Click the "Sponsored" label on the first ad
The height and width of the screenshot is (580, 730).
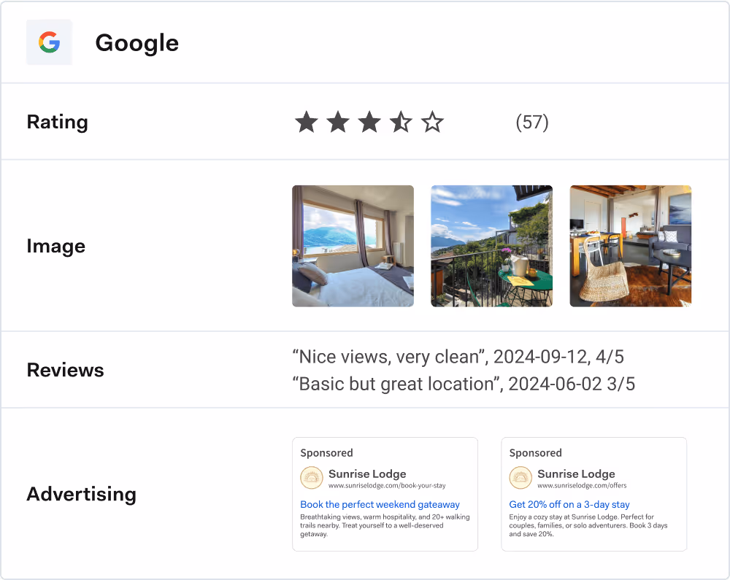pyautogui.click(x=326, y=453)
